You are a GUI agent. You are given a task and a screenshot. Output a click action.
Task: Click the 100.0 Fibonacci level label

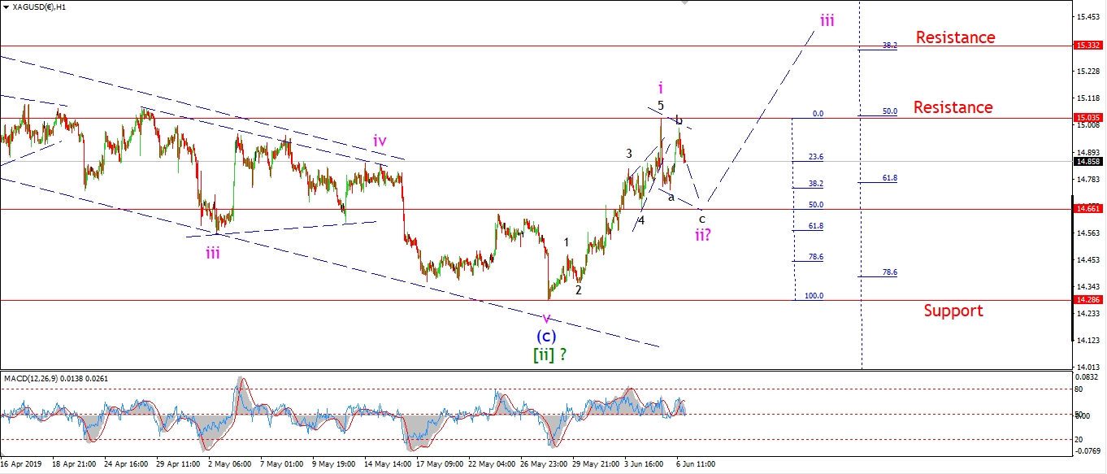(x=813, y=296)
